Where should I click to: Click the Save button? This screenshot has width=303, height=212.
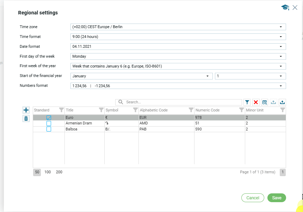coord(277,198)
